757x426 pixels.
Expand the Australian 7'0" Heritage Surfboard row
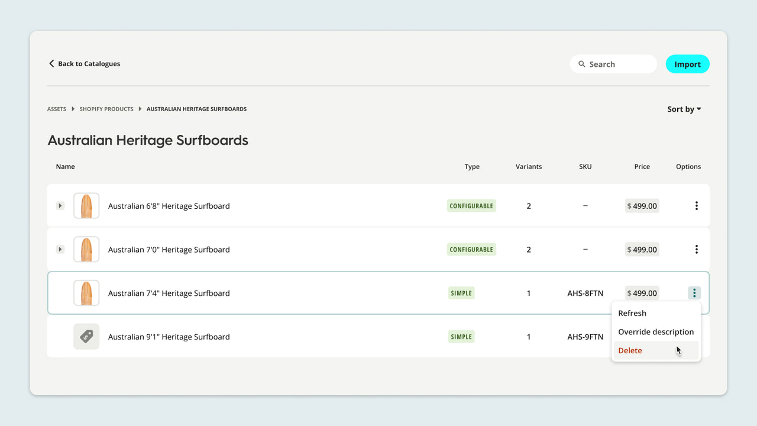(x=60, y=249)
